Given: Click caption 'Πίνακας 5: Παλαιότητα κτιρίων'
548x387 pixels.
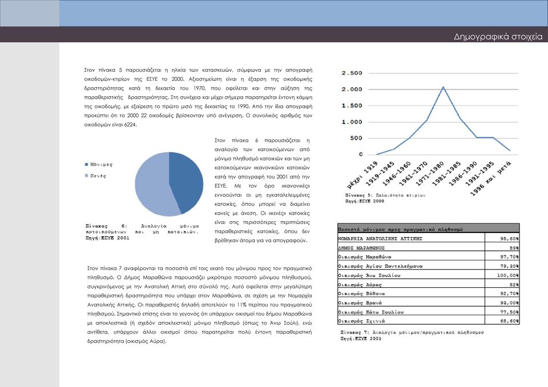Looking at the screenshot, I should [x=385, y=195].
